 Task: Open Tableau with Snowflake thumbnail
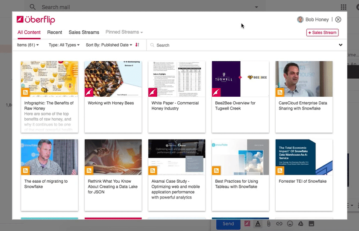(240, 157)
